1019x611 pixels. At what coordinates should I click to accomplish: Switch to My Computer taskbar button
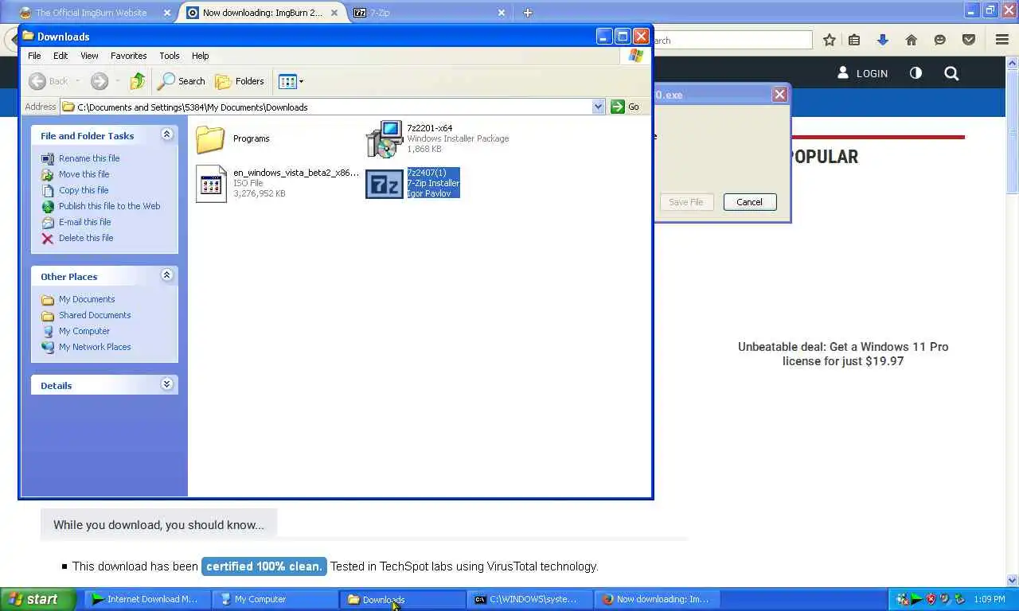click(275, 599)
